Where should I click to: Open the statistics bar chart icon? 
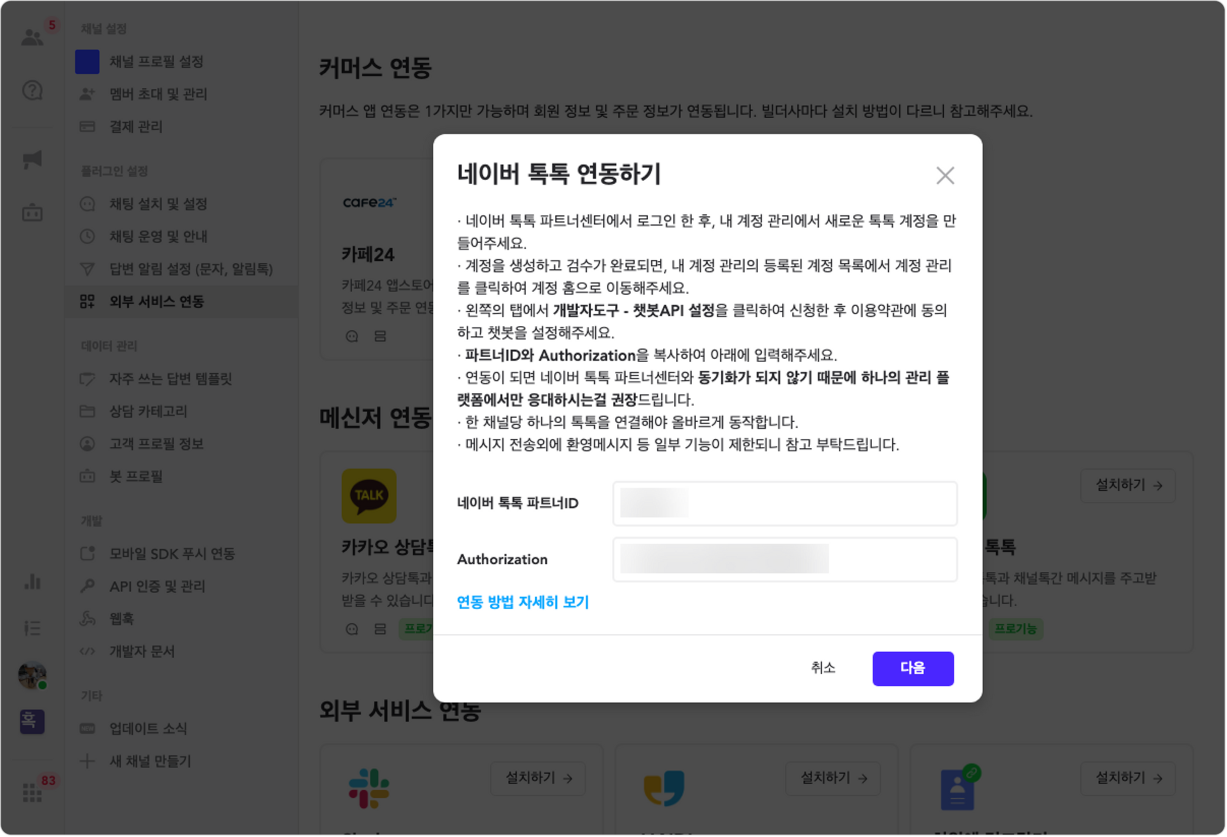pyautogui.click(x=32, y=581)
